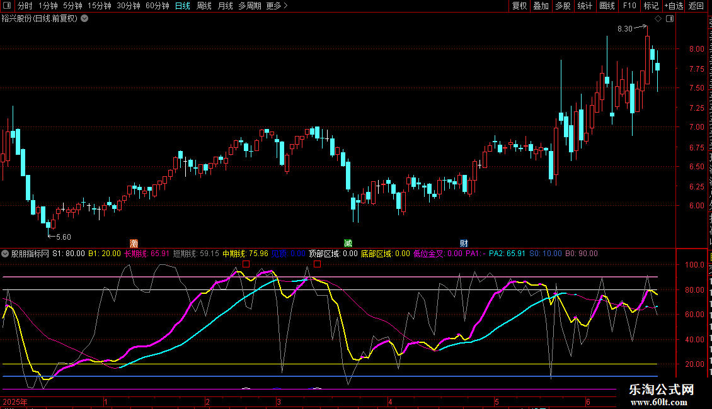The height and width of the screenshot is (409, 712).
Task: Switch to the 分时 chart tab
Action: 25,6
